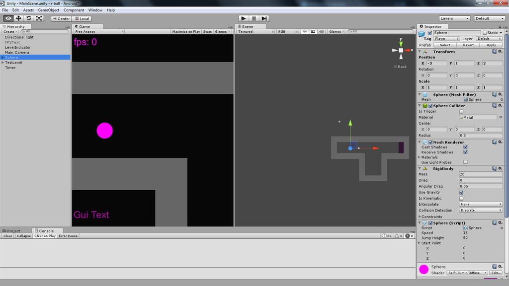Expand the Materials list
The image size is (509, 286).
(420, 157)
